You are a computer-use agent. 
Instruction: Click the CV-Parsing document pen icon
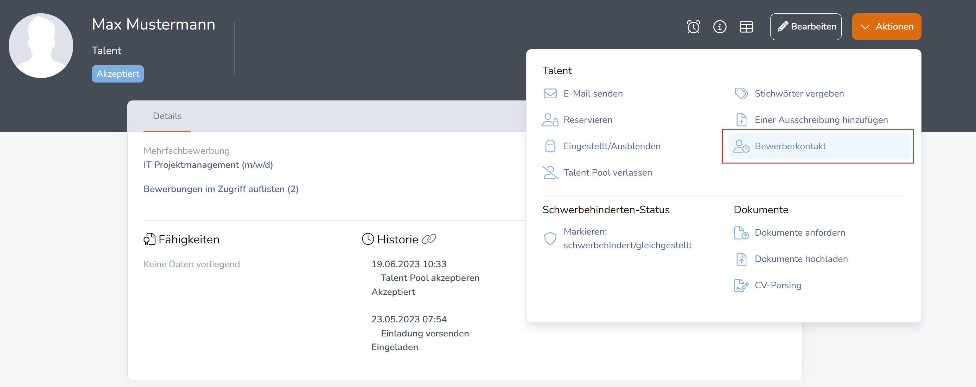(741, 285)
